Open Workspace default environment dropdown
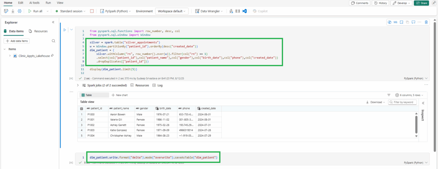Screen dimensions: 438x169 point(172,11)
